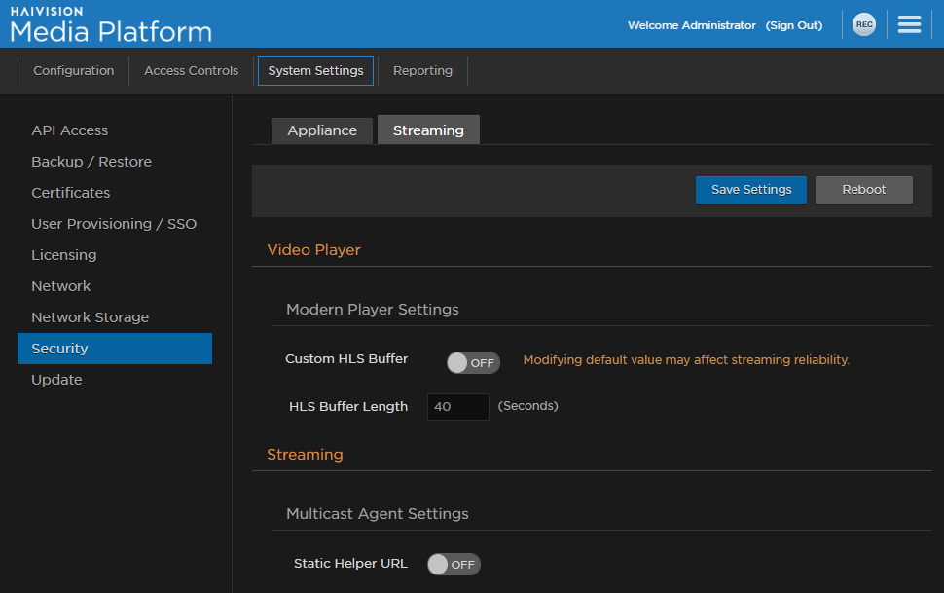
Task: Go to User Provisioning / SSO
Action: [x=114, y=223]
